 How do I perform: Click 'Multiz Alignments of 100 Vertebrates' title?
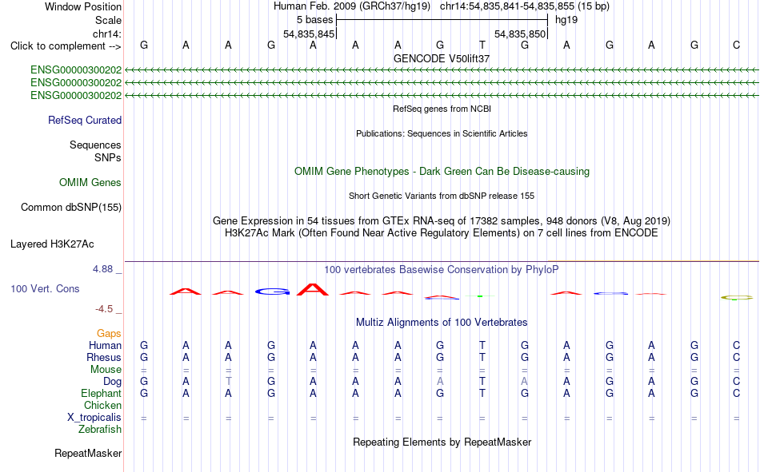pos(442,323)
